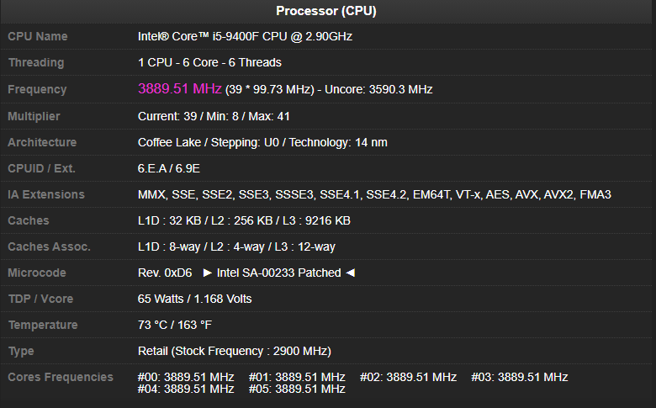The height and width of the screenshot is (408, 656).
Task: Select the "Architecture" label
Action: pos(42,142)
